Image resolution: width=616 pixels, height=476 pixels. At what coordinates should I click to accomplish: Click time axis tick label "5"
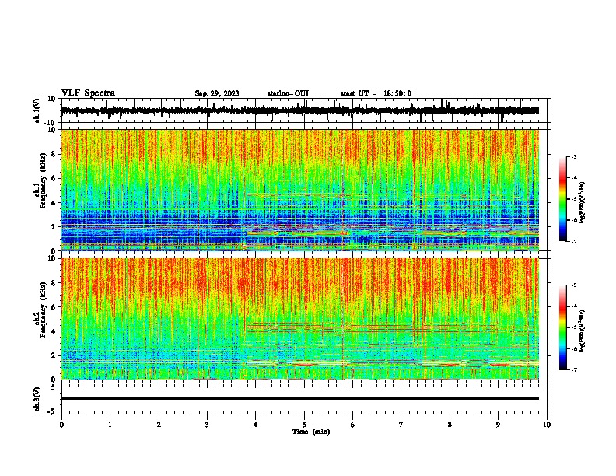click(x=304, y=425)
